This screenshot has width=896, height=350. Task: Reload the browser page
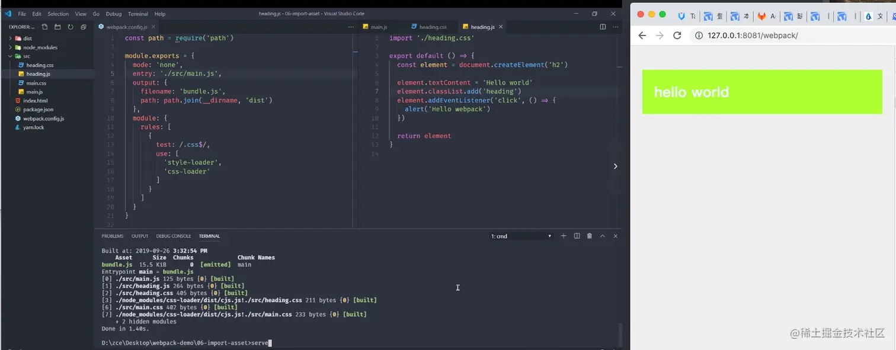(x=677, y=36)
